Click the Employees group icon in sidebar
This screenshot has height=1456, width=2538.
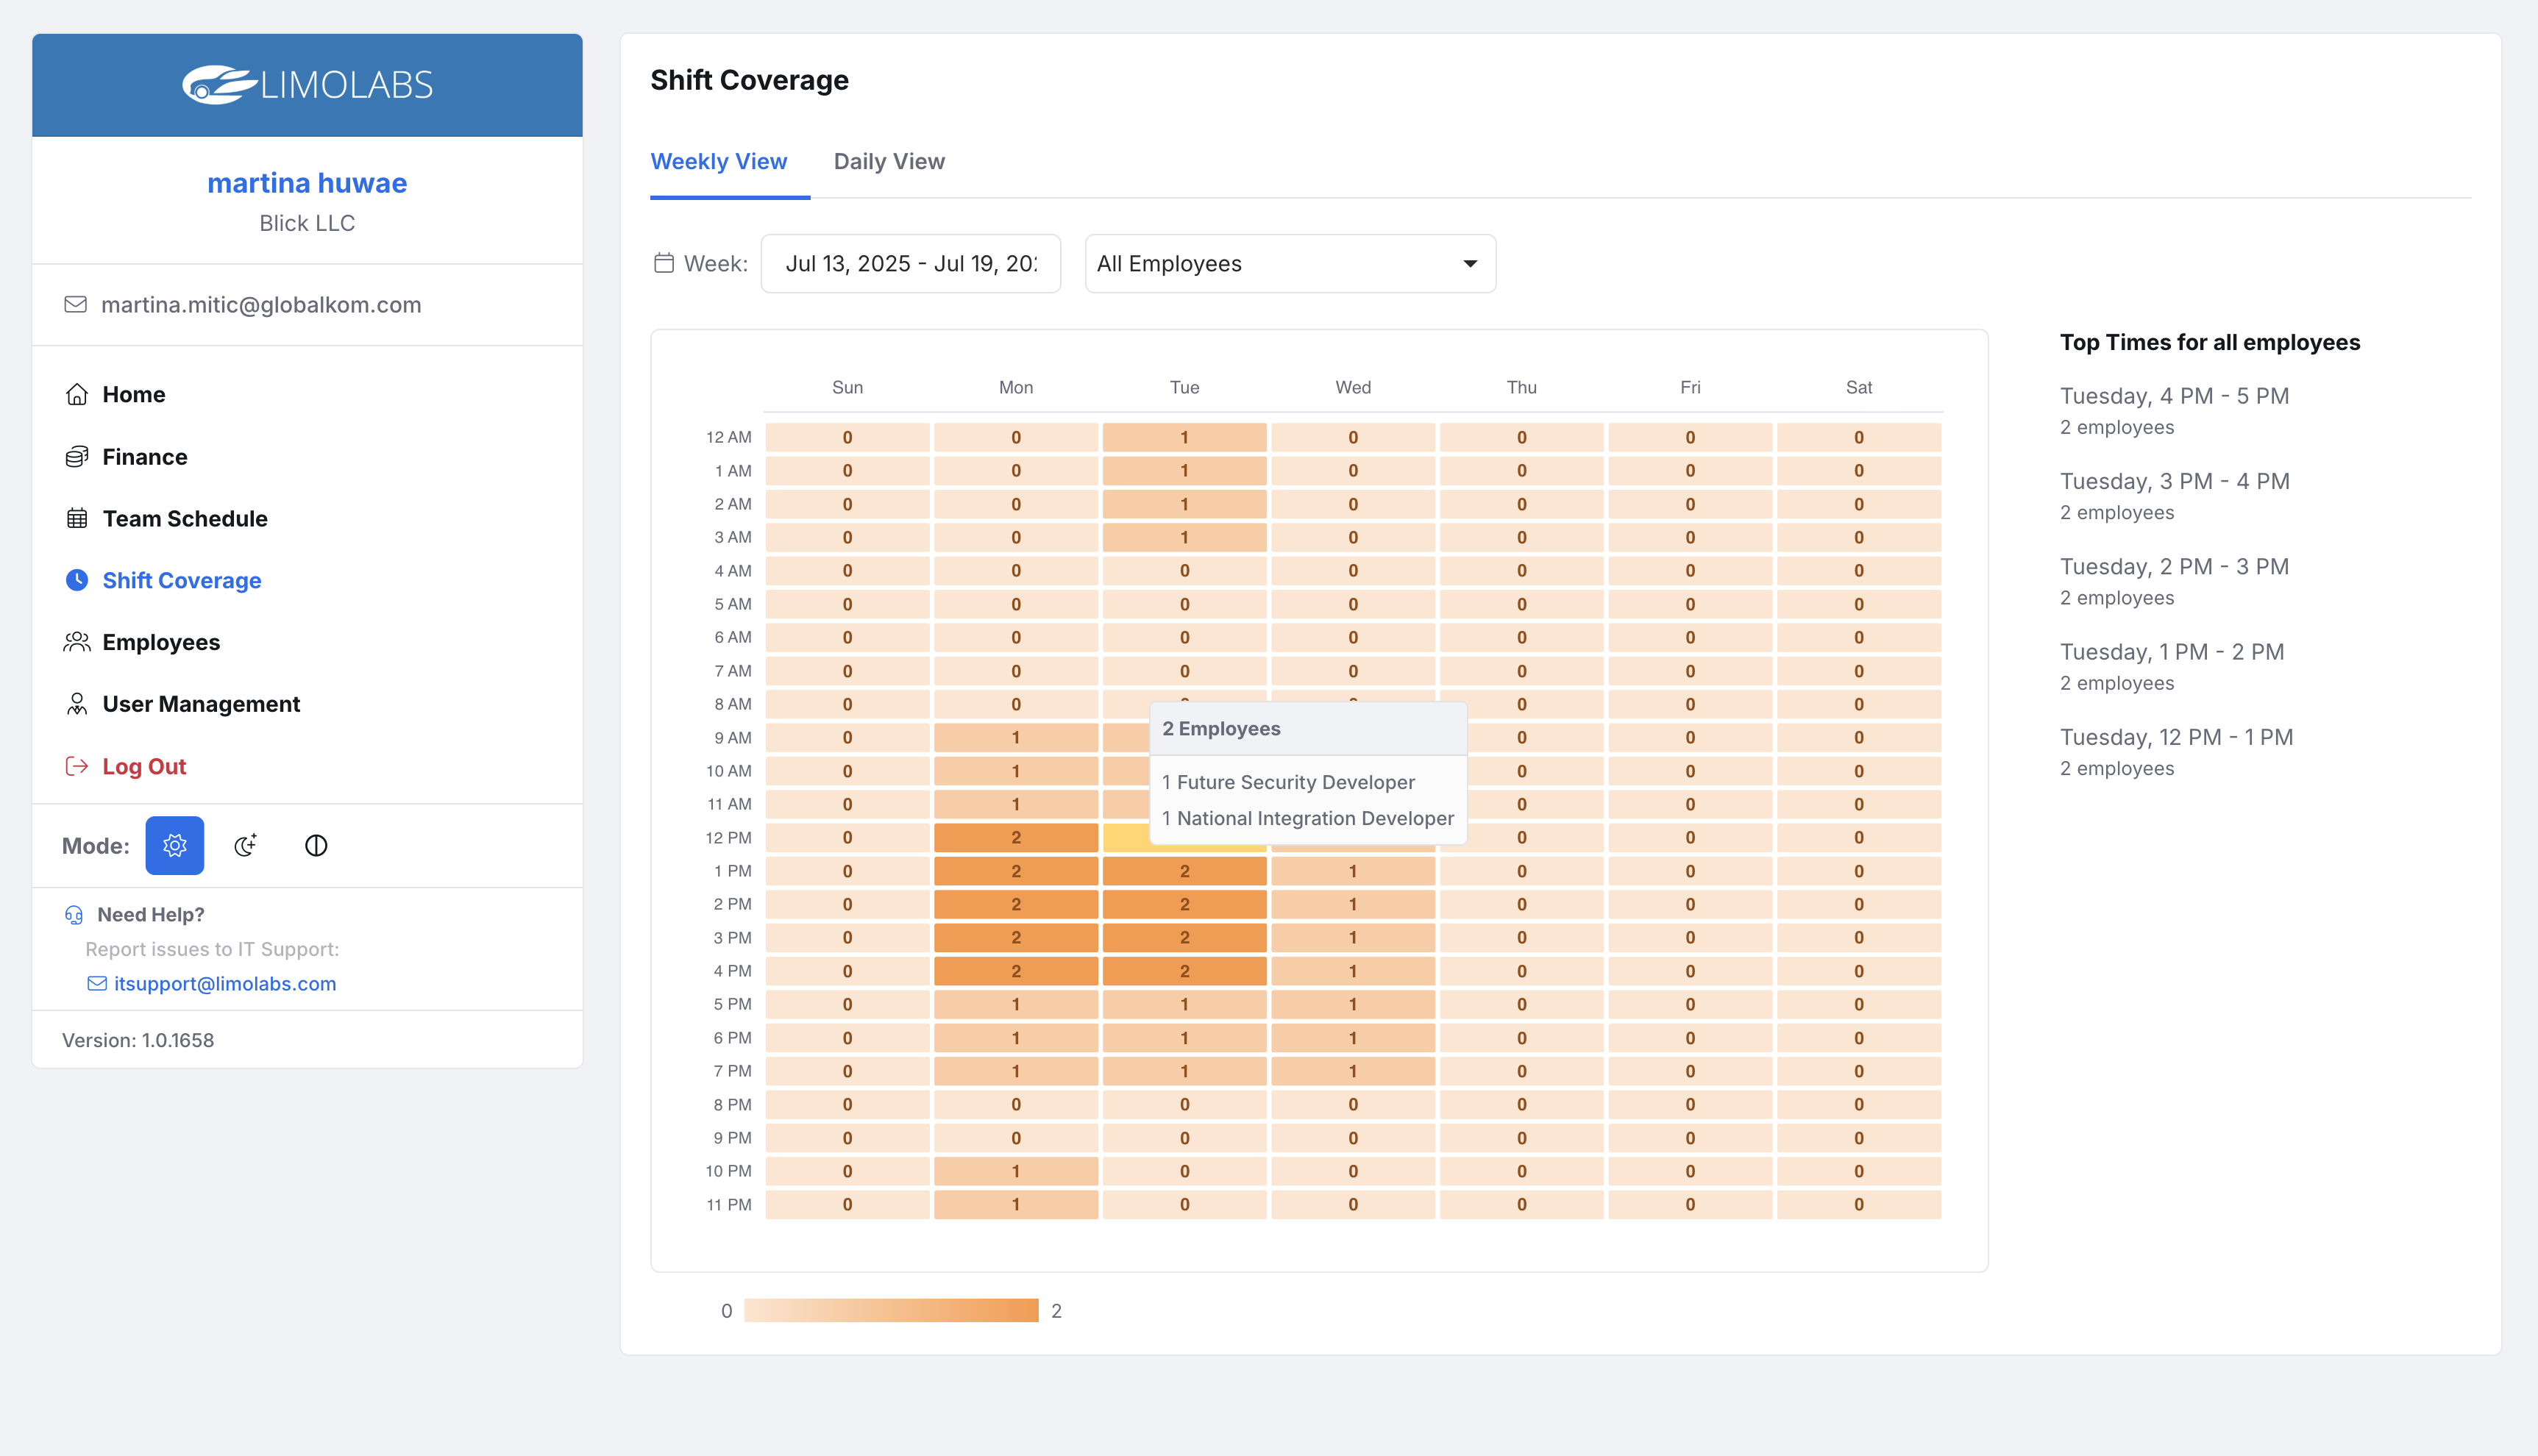[77, 642]
